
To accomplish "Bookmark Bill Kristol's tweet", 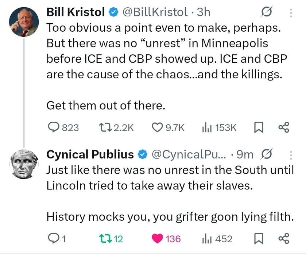I will 258,127.
